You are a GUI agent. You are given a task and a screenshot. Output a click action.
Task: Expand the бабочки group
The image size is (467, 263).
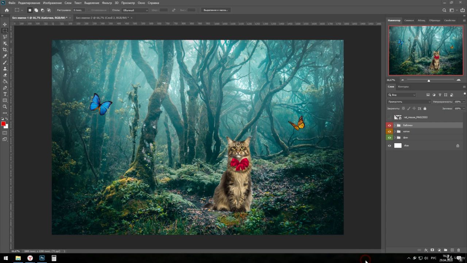[394, 125]
